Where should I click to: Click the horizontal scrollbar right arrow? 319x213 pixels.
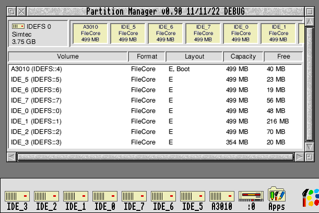pyautogui.click(x=299, y=157)
